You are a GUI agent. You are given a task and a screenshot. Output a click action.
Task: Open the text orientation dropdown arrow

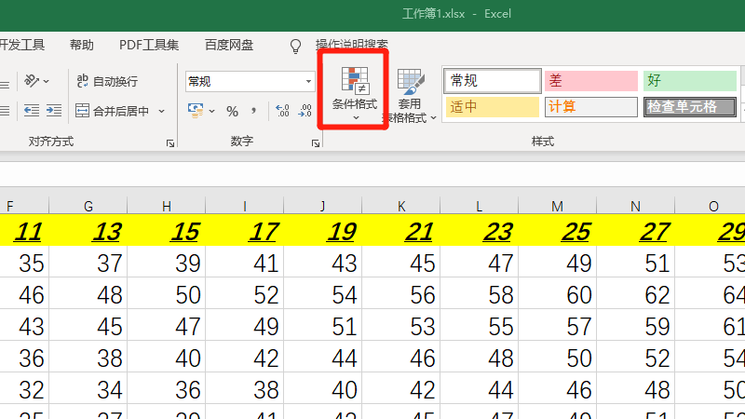tap(47, 82)
